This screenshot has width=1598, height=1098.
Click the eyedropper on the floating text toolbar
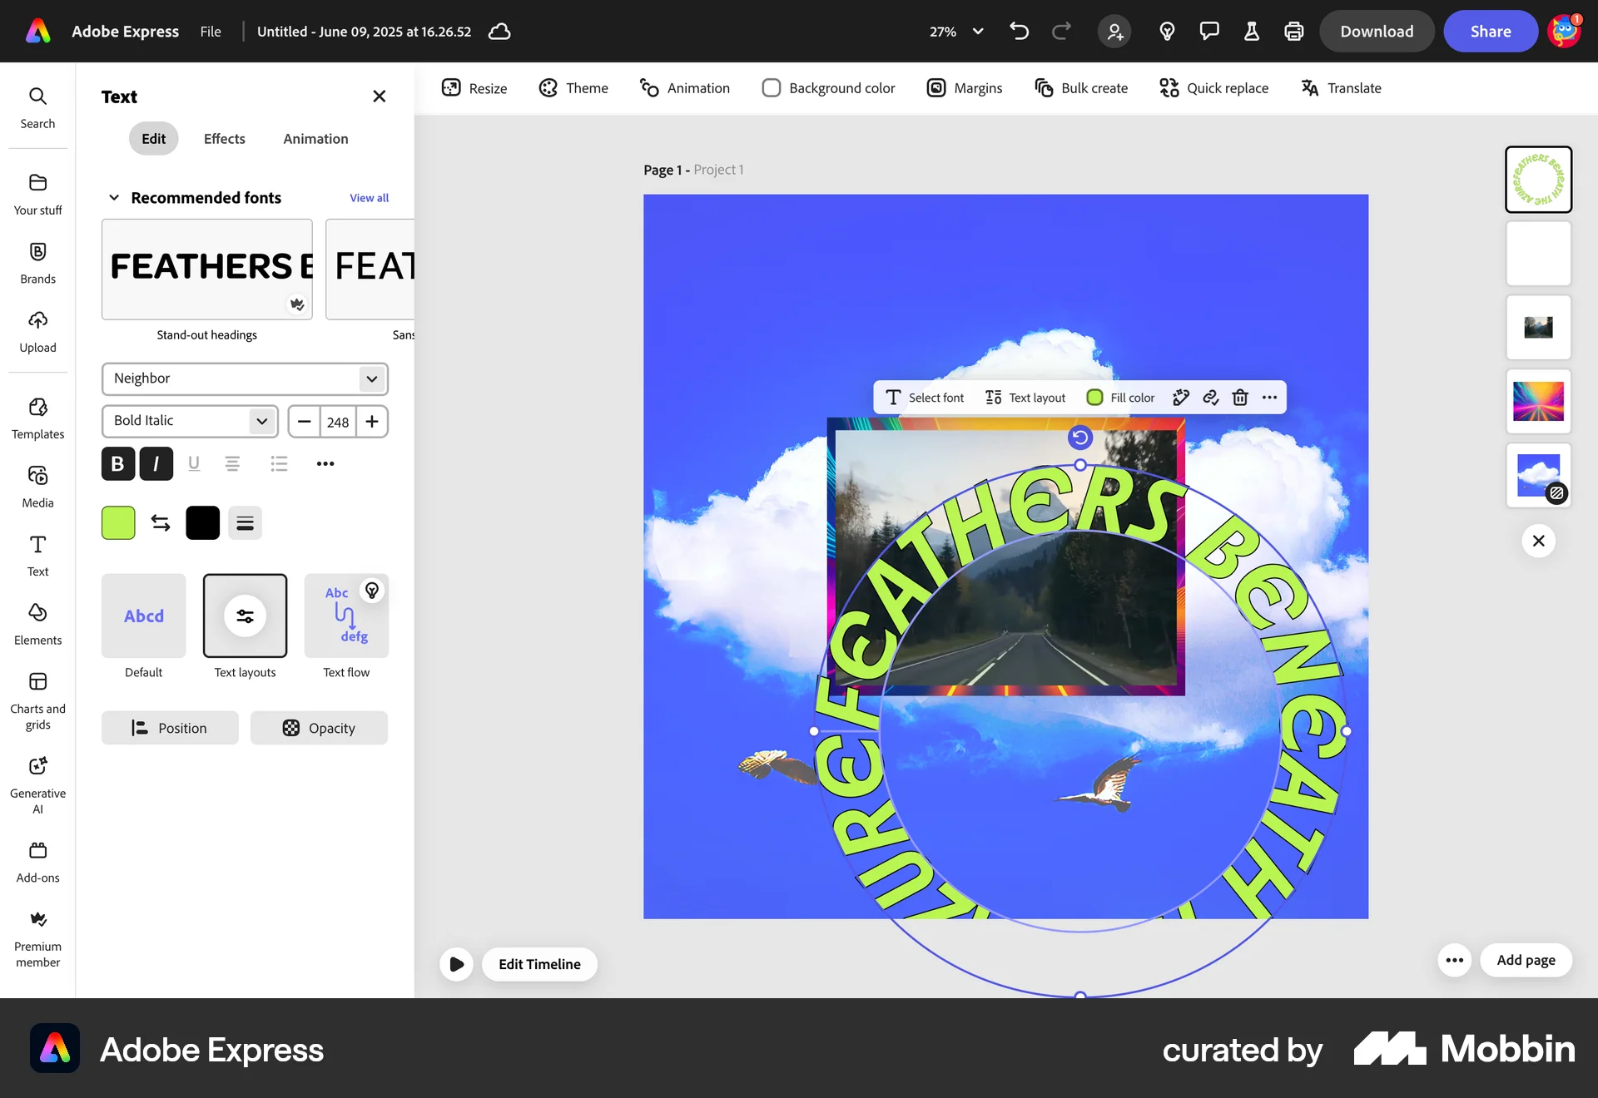pos(1180,398)
